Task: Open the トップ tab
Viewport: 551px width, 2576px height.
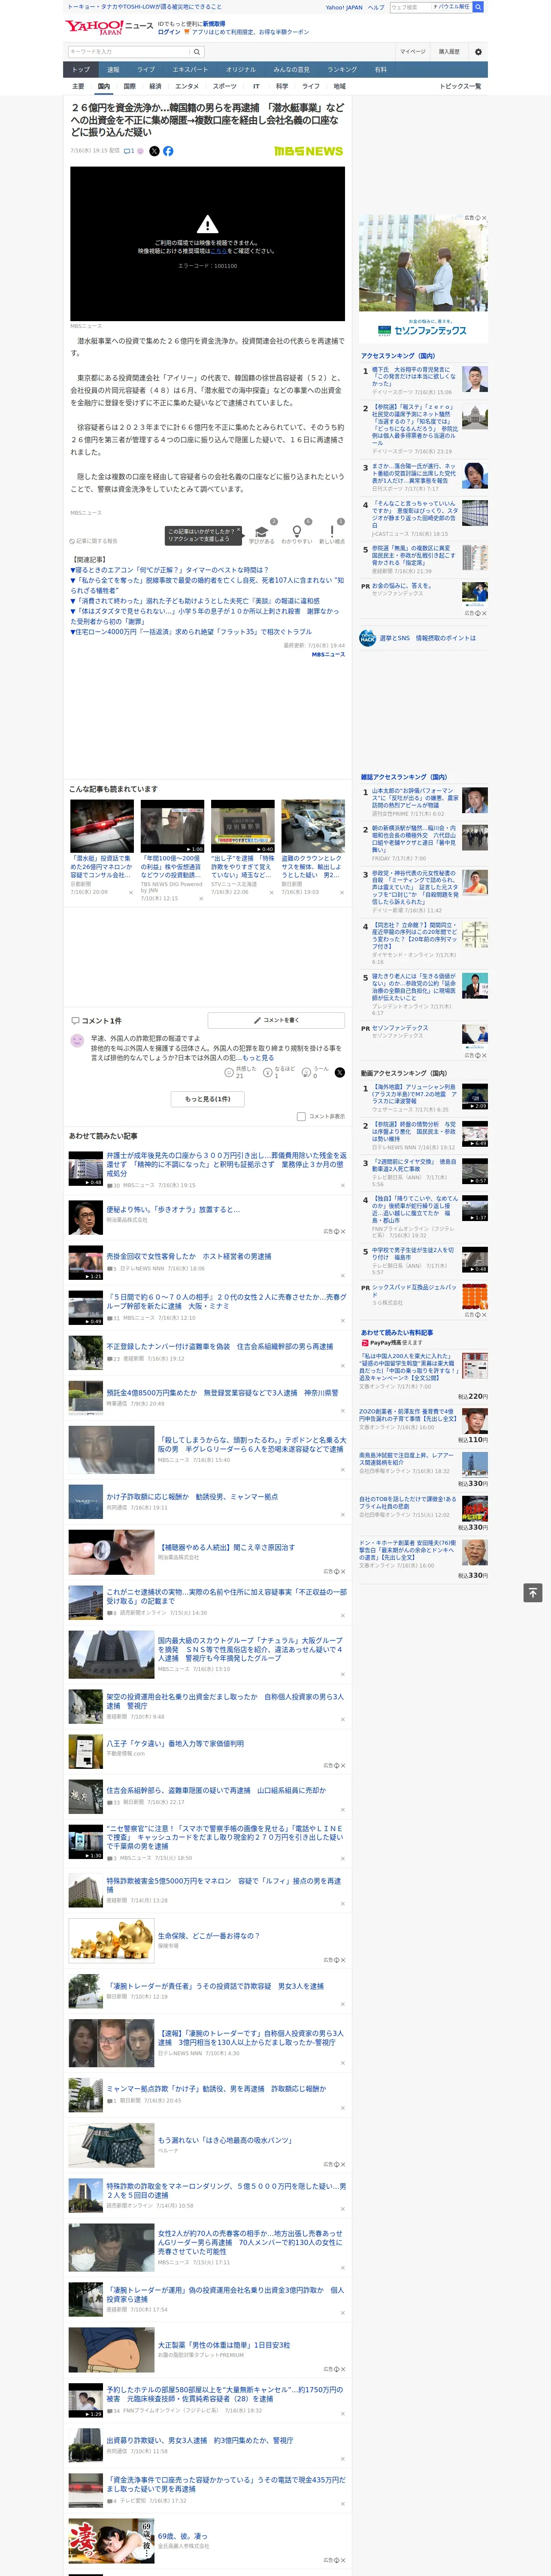Action: (x=81, y=70)
